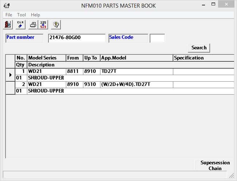Select row 1 using the arrow selector

(x=10, y=75)
